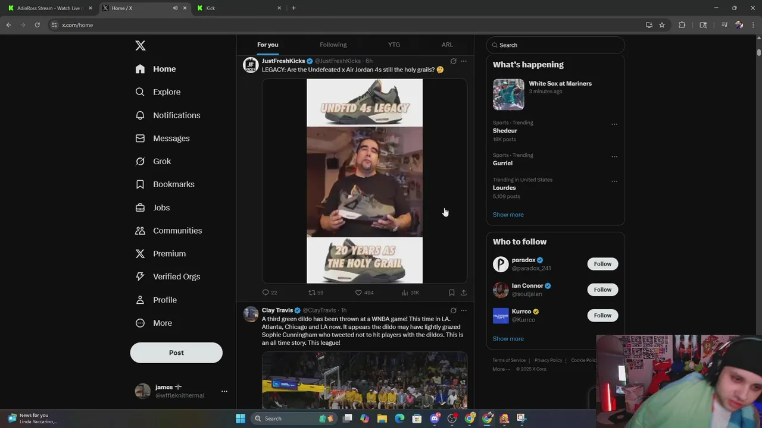This screenshot has width=762, height=428.
Task: Open account menu dots beside james
Action: (224, 391)
